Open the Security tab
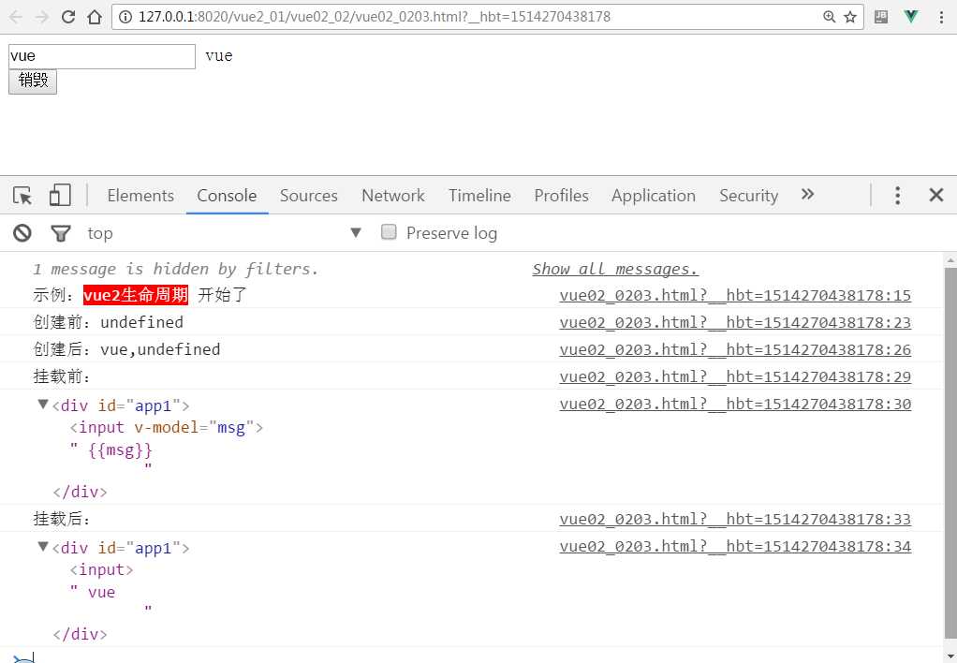Viewport: 957px width, 663px height. 748,196
